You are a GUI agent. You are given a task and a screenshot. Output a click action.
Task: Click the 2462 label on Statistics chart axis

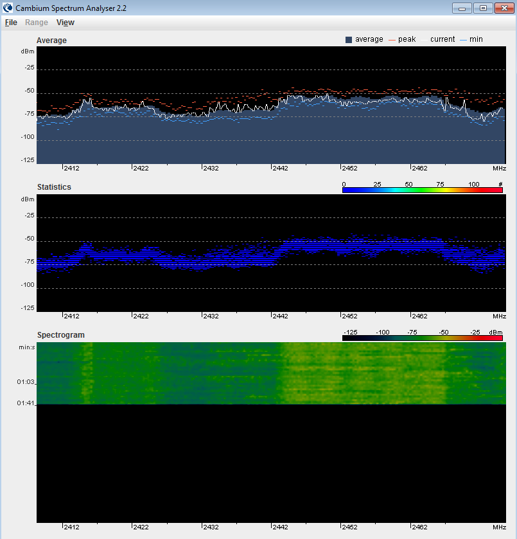click(x=419, y=316)
